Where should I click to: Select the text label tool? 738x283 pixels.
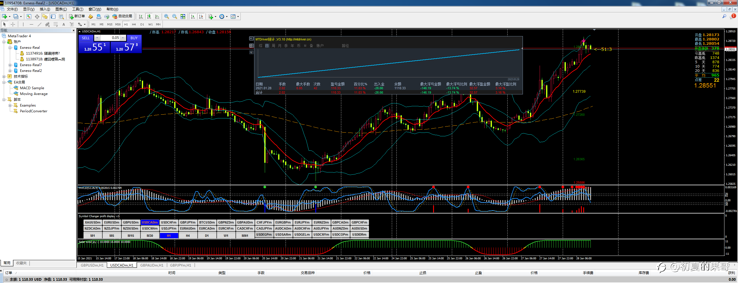pyautogui.click(x=64, y=24)
